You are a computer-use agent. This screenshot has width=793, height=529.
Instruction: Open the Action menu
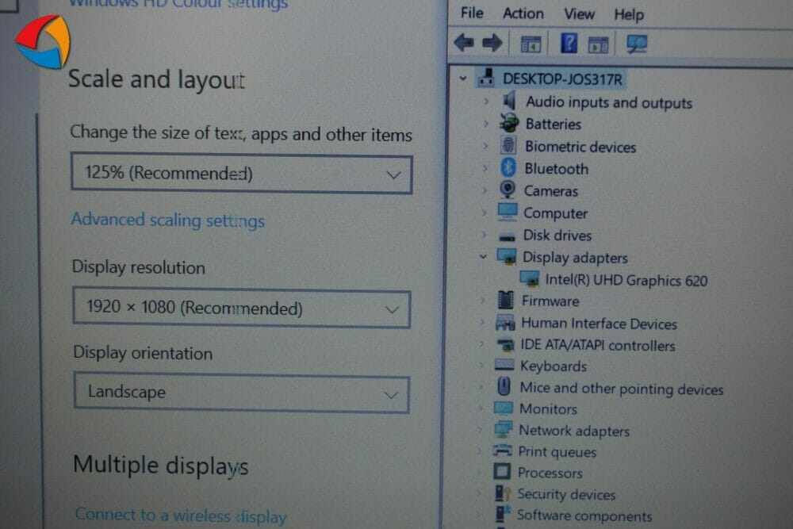pyautogui.click(x=523, y=13)
